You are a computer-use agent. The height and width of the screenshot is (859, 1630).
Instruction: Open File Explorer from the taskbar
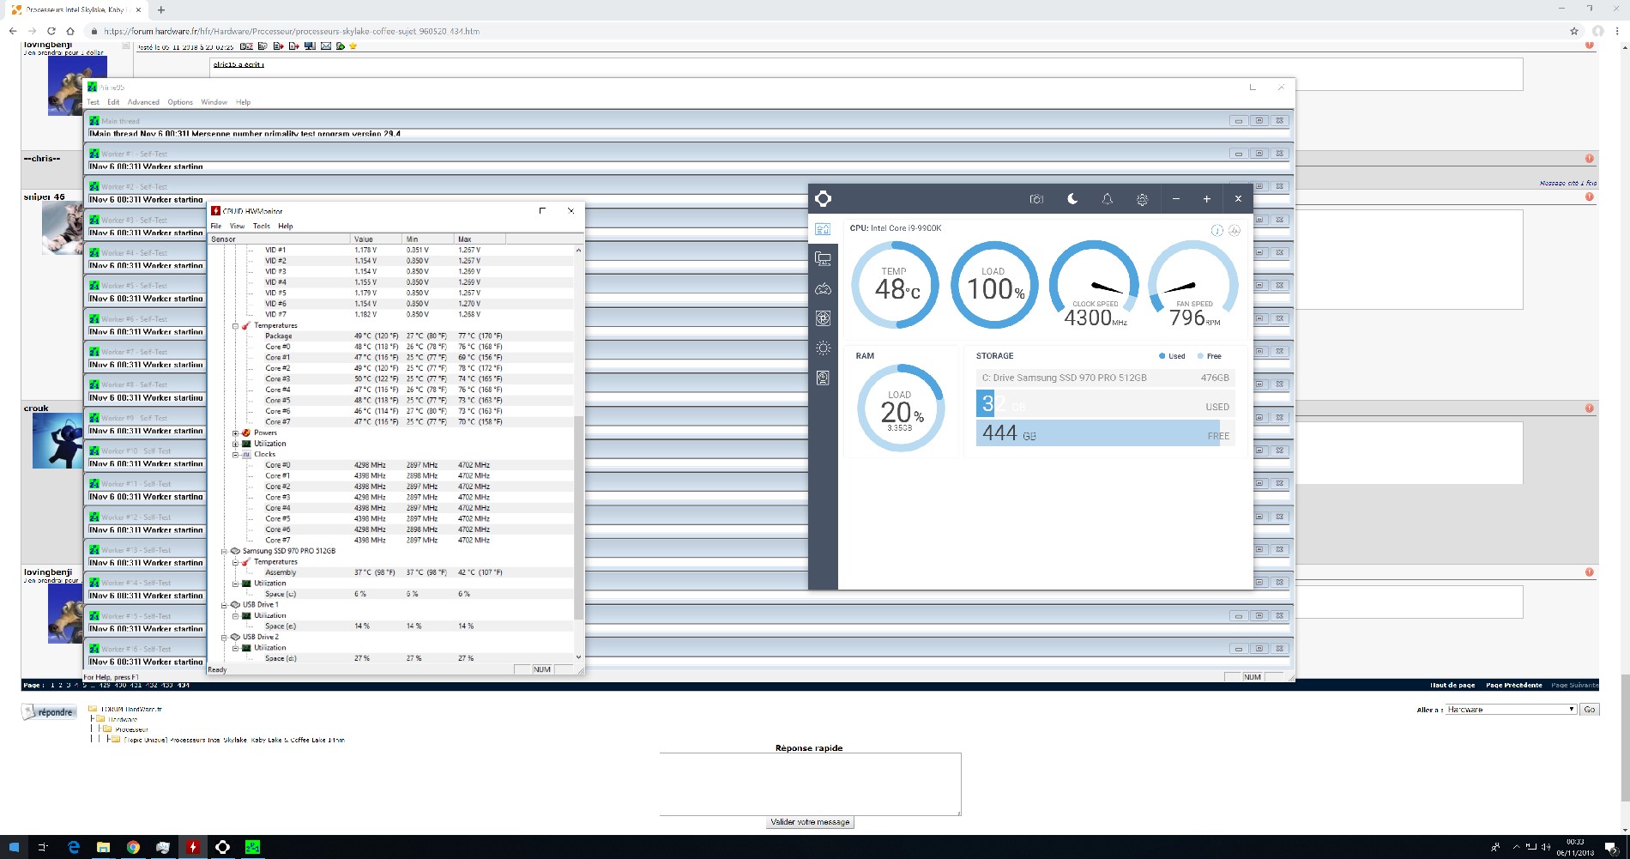point(103,847)
